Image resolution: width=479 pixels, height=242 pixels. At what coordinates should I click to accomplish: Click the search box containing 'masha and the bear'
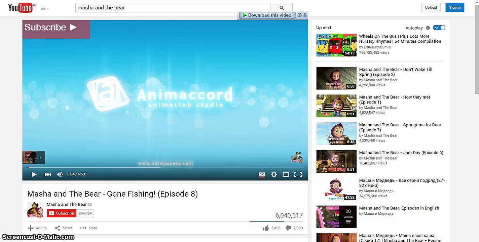click(173, 7)
